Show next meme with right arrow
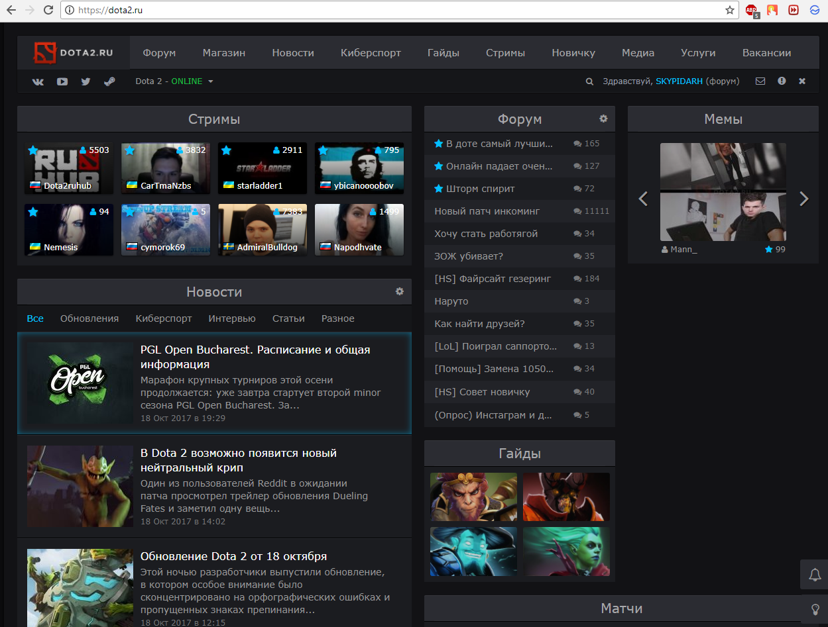The width and height of the screenshot is (828, 627). click(x=803, y=199)
